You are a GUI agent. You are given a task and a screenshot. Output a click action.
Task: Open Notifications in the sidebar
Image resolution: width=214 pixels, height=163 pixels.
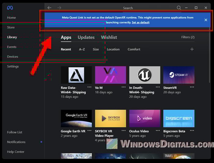(16, 142)
